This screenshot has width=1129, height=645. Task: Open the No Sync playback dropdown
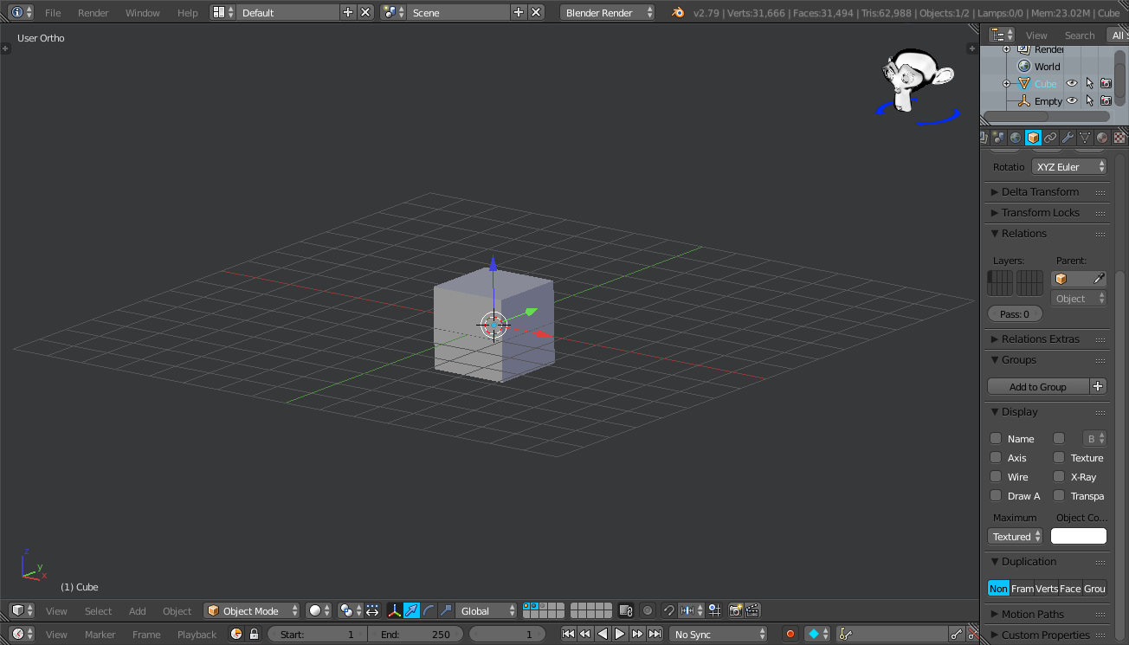point(718,635)
